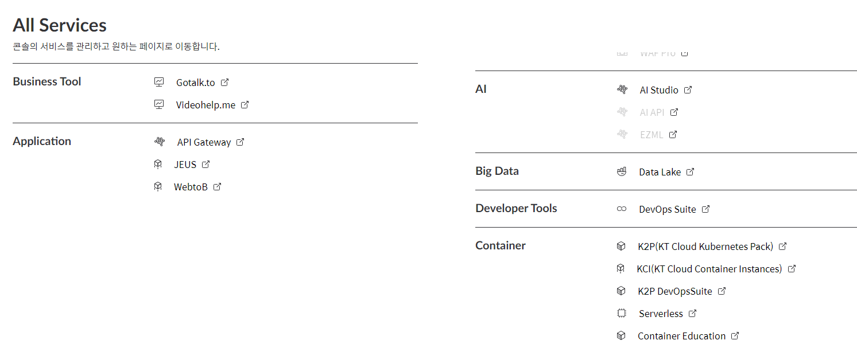This screenshot has height=352, width=857.
Task: Click the Container Education cube icon
Action: coord(621,336)
